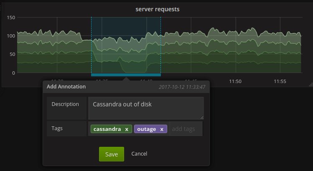Click the left dashed annotation region boundary
The image size is (313, 171).
click(91, 45)
